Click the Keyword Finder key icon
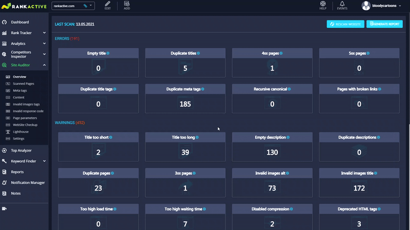 (4, 161)
